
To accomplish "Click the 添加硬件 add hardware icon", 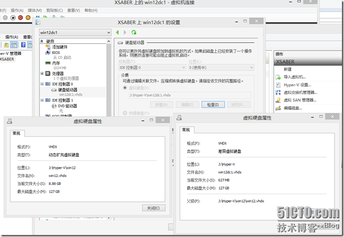I will (47, 47).
